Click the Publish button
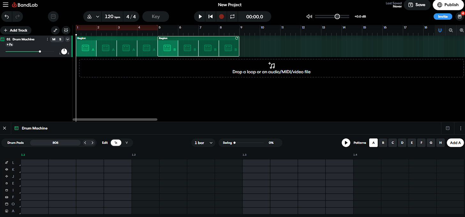Viewport: 465px width, 217px height. point(448,5)
